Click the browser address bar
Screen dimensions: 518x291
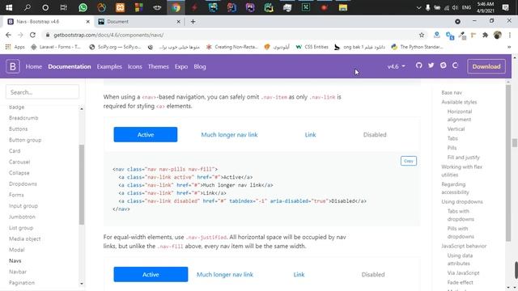pyautogui.click(x=231, y=35)
